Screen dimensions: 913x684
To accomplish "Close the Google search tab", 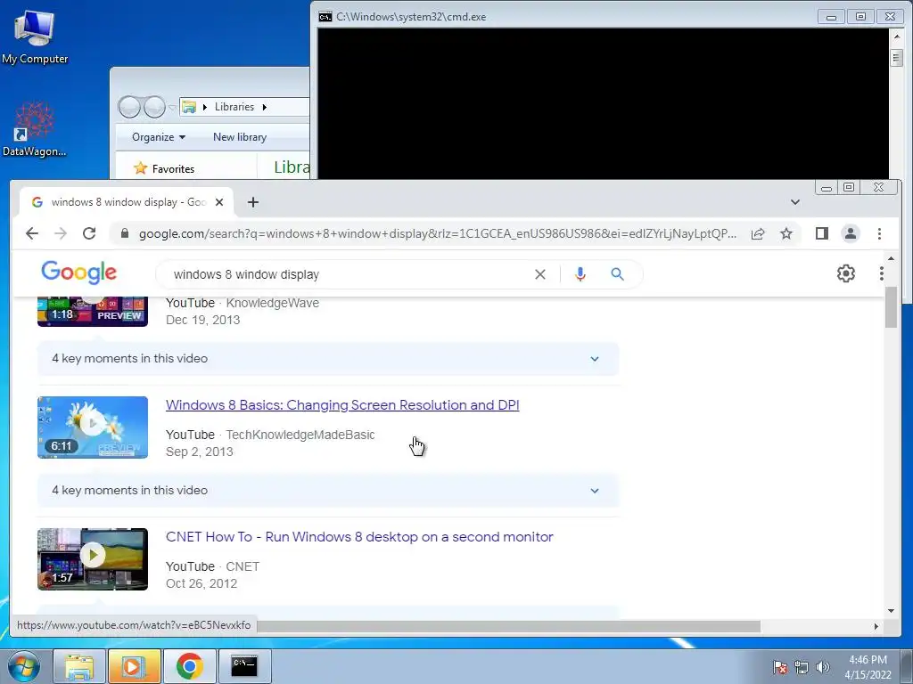I will (219, 202).
